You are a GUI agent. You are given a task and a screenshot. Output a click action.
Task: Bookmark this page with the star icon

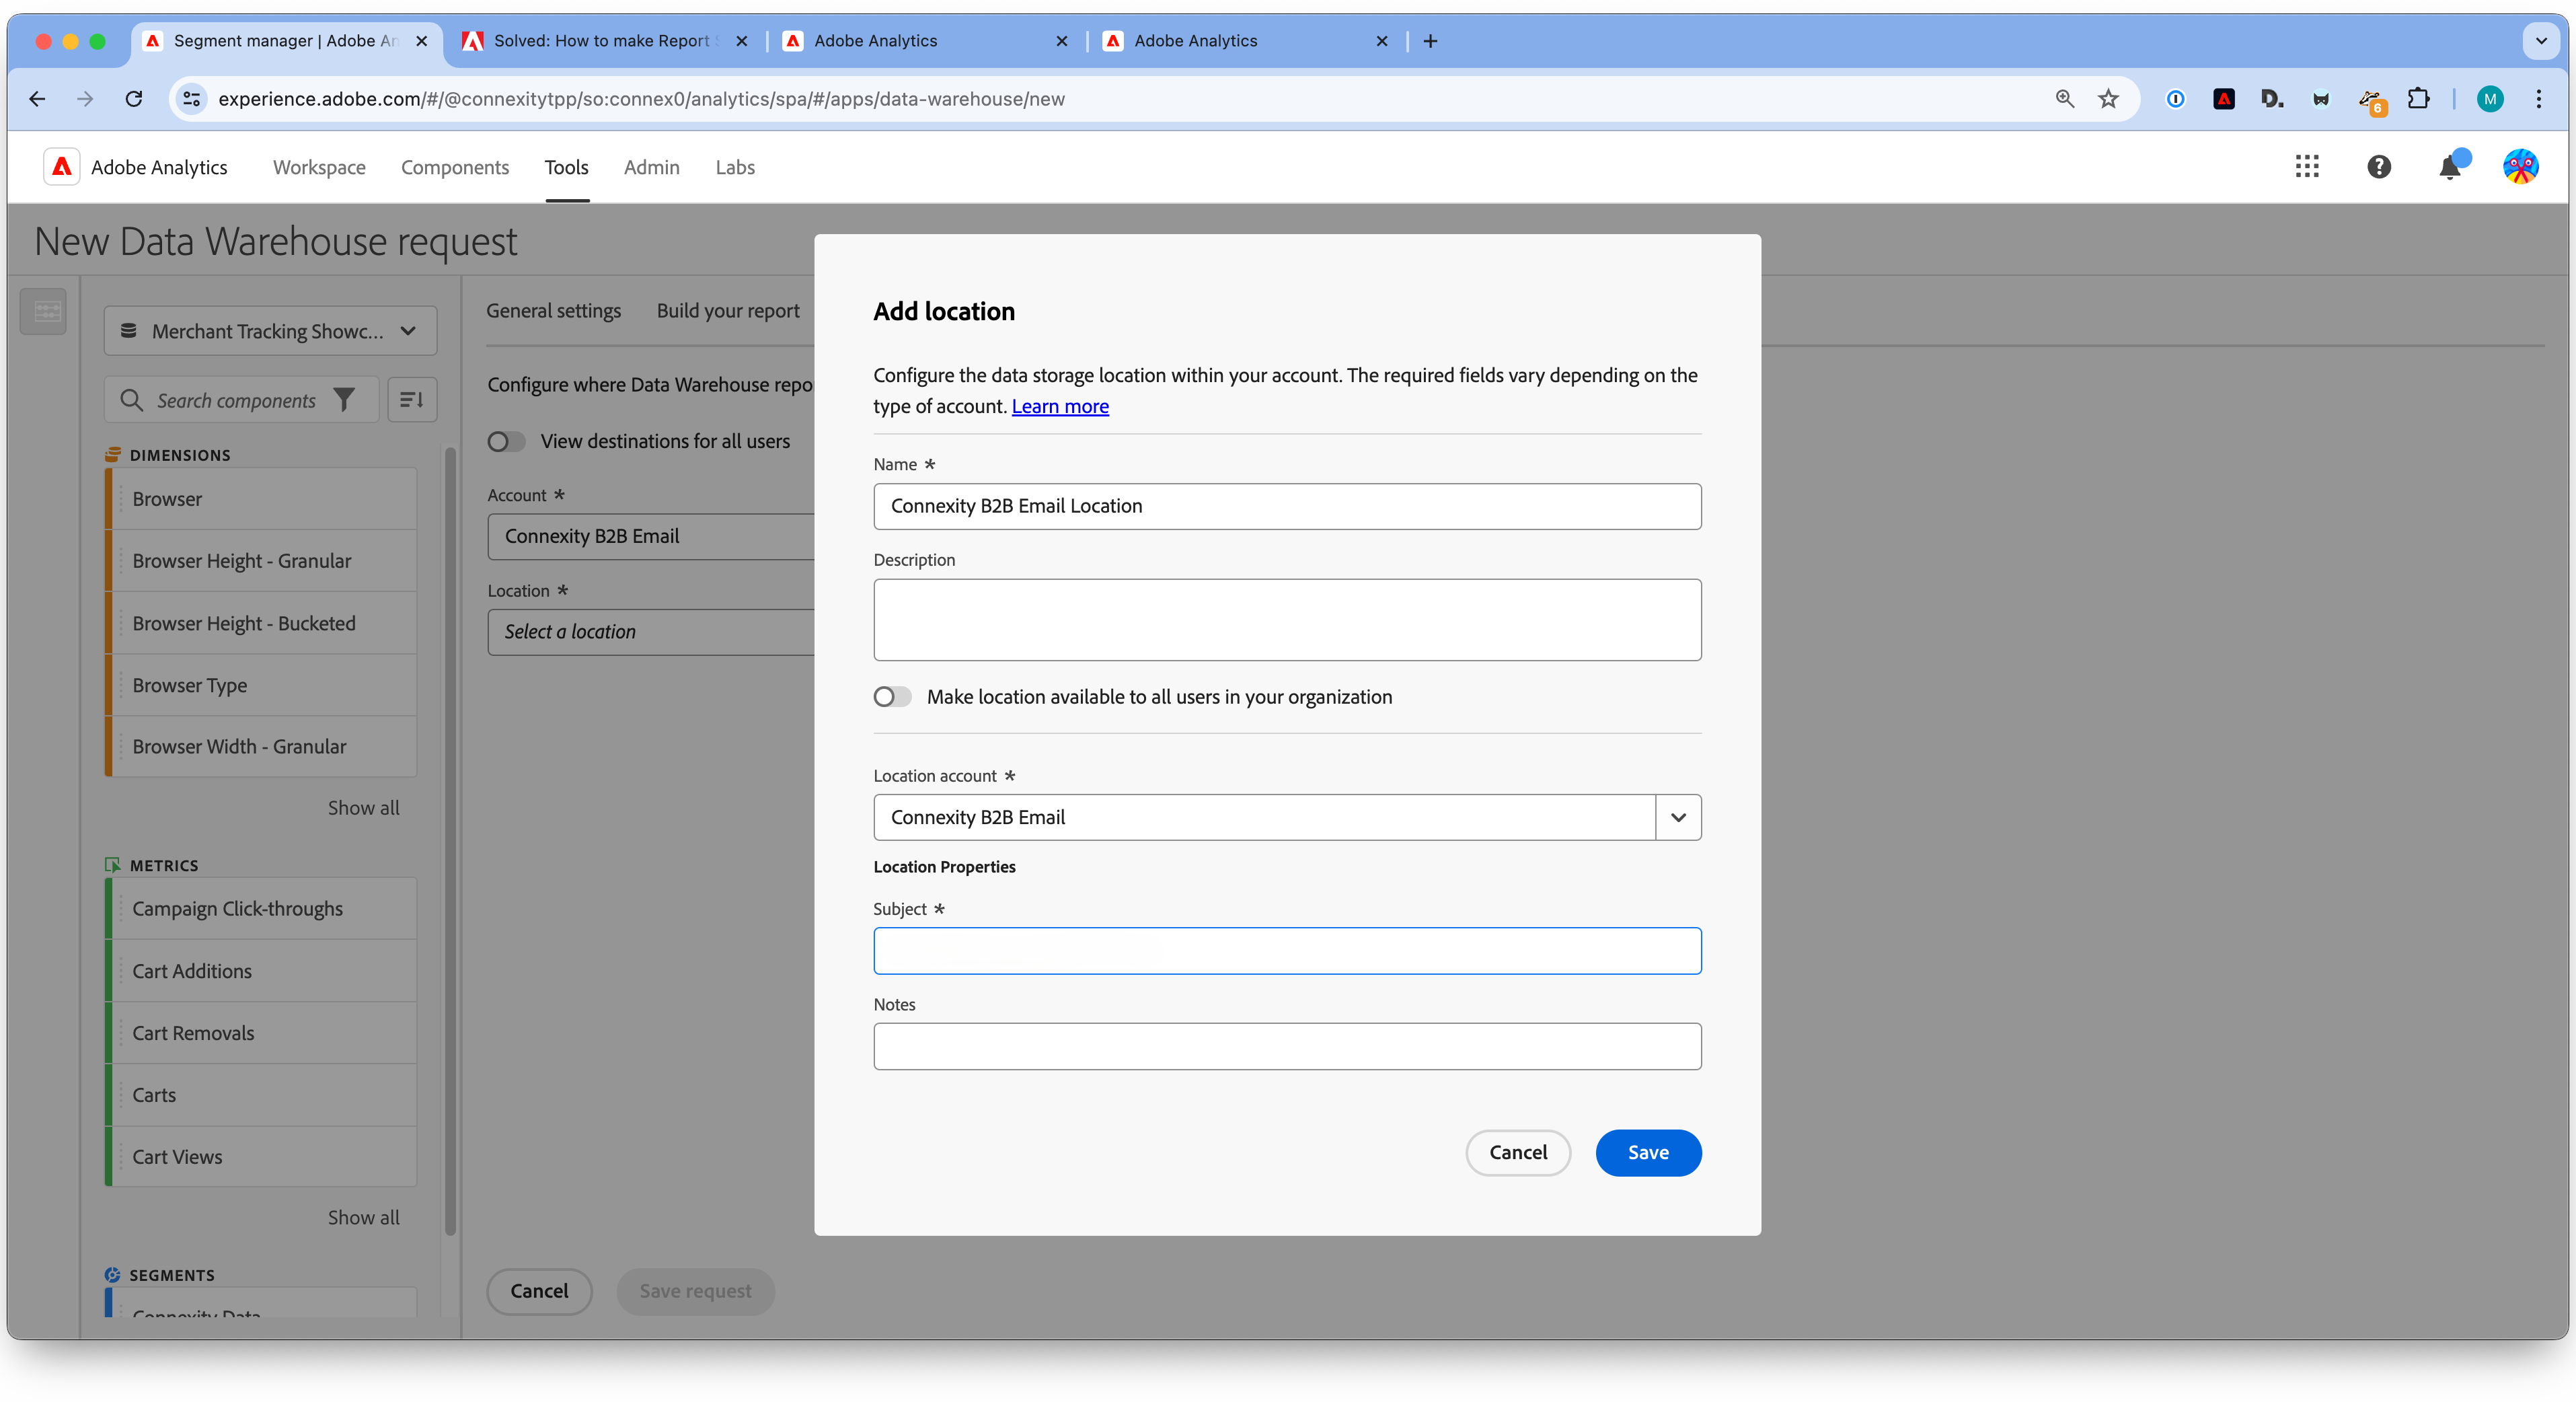pos(2108,99)
